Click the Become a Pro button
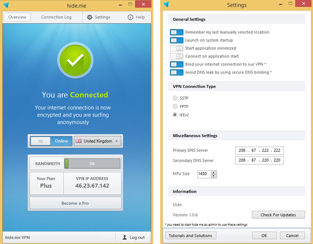The width and height of the screenshot is (313, 244). [x=75, y=203]
